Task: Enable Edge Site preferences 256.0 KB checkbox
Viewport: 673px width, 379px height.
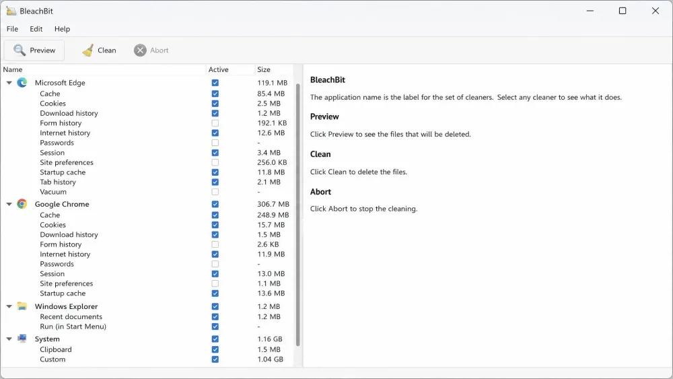Action: pos(215,162)
